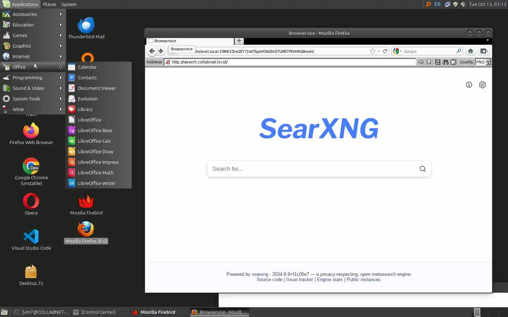Open Document Viewer from Office submenu
508x317 pixels.
(x=98, y=88)
